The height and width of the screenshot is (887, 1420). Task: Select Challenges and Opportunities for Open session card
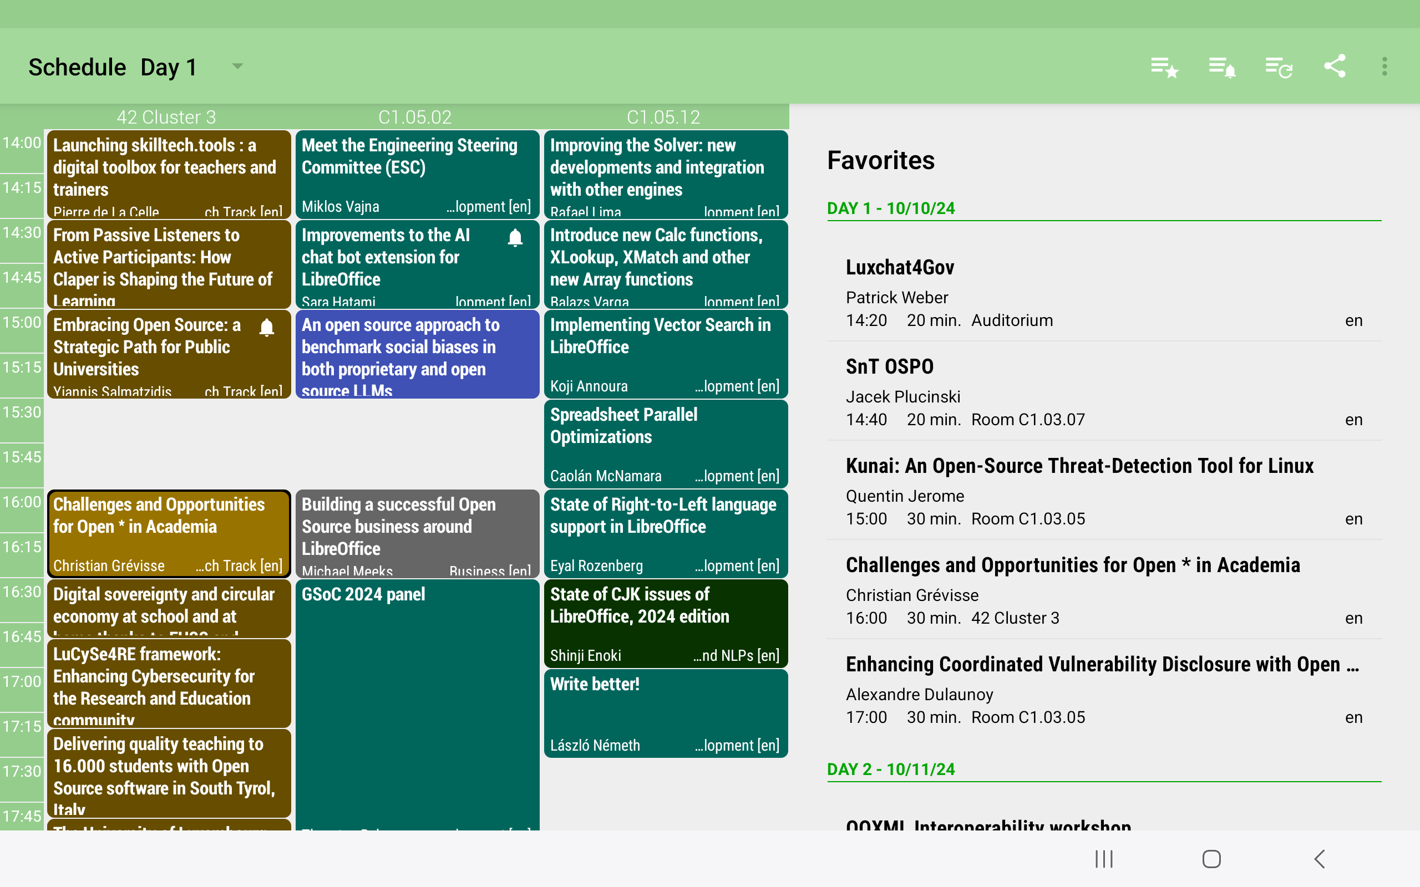coord(169,533)
